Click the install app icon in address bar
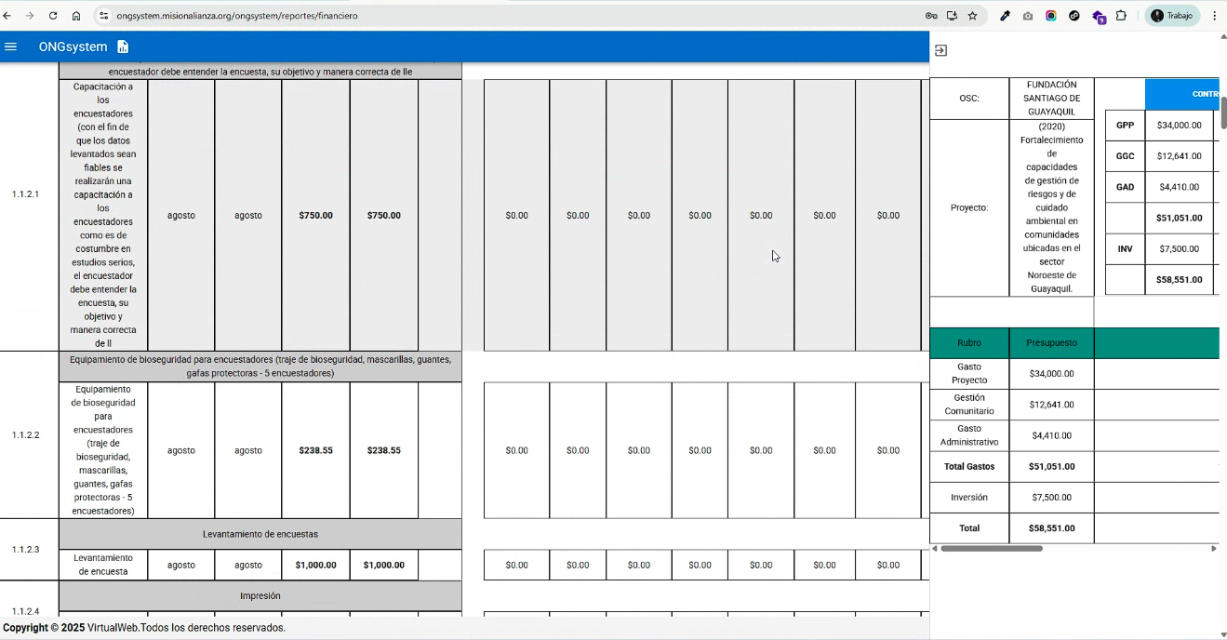1227x640 pixels. tap(952, 16)
